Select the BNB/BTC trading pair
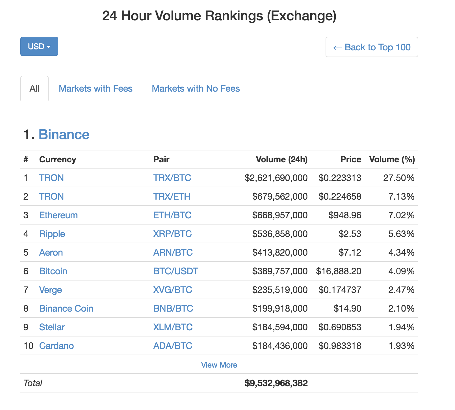The height and width of the screenshot is (410, 455). click(x=173, y=308)
